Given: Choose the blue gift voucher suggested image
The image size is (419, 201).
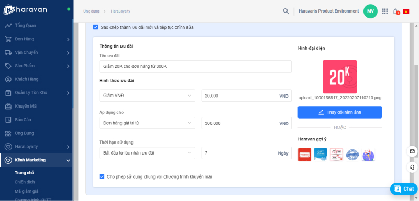Looking at the screenshot, I should click(x=321, y=155).
